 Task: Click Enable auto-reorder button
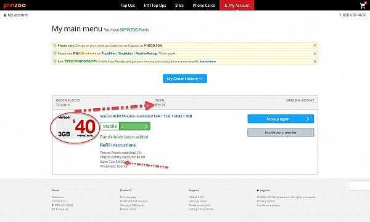point(281,133)
